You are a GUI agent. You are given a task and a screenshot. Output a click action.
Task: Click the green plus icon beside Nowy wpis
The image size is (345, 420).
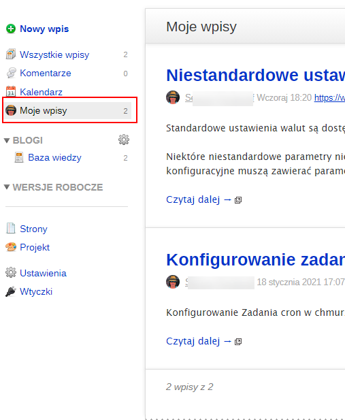[x=11, y=29]
